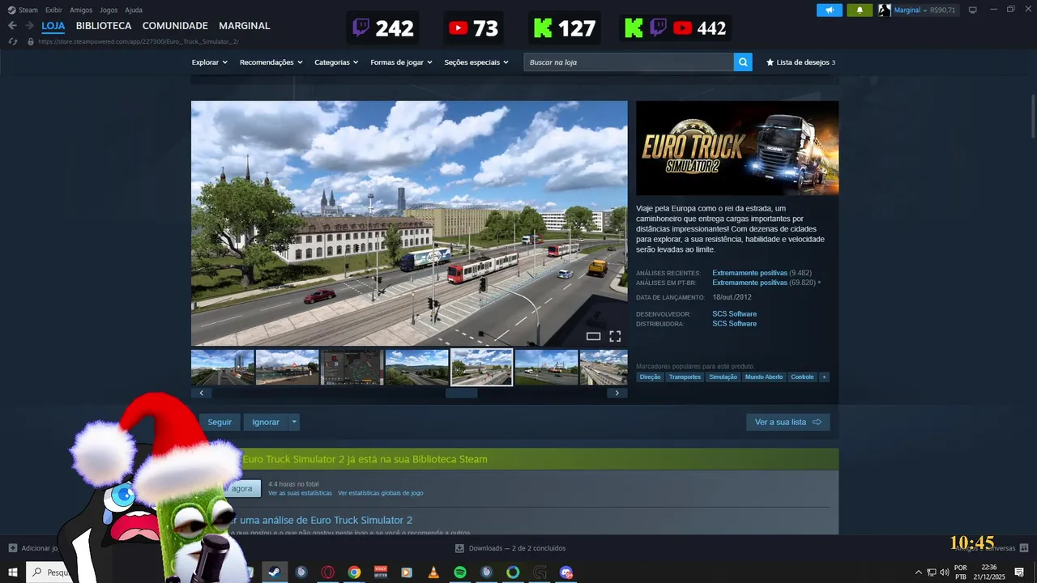Go forward with the Steam forward arrow
Image resolution: width=1037 pixels, height=583 pixels.
[x=29, y=26]
